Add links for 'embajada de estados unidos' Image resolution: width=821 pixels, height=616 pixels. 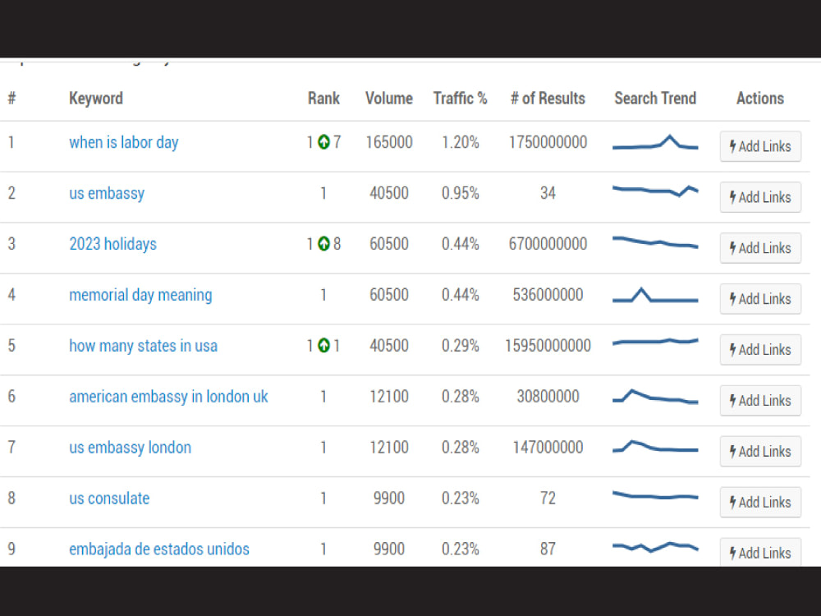tap(760, 552)
